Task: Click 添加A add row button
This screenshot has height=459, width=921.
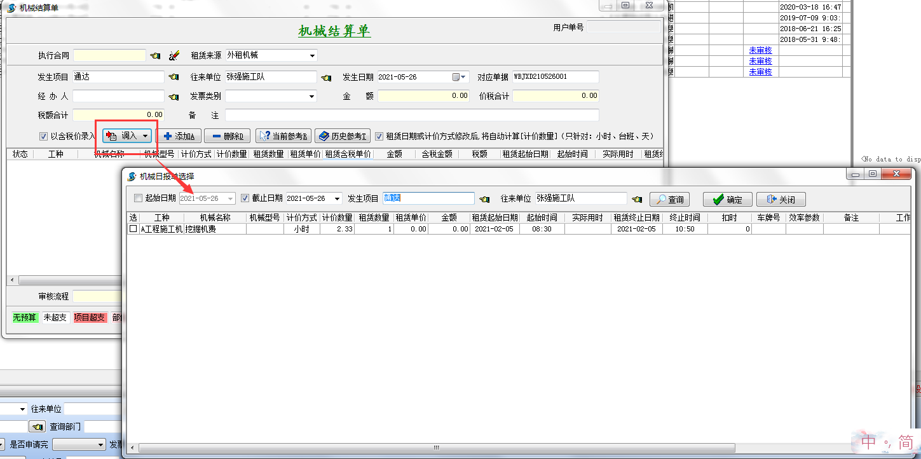Action: pos(179,136)
